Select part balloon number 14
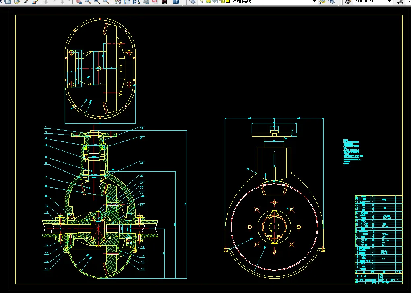This screenshot has width=411, height=293. [x=46, y=261]
